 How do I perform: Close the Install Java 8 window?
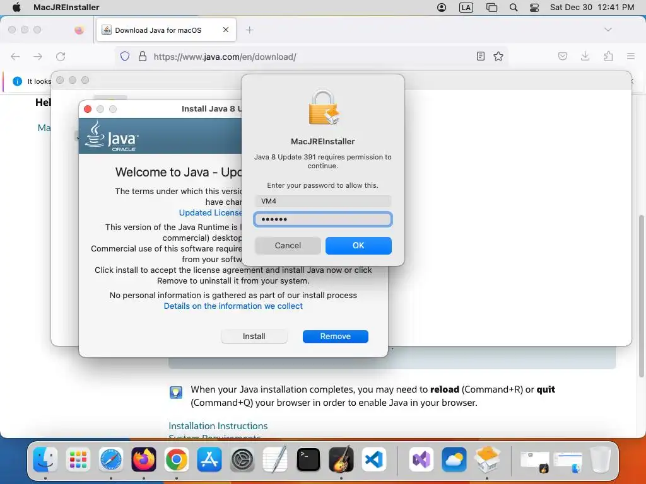click(88, 109)
